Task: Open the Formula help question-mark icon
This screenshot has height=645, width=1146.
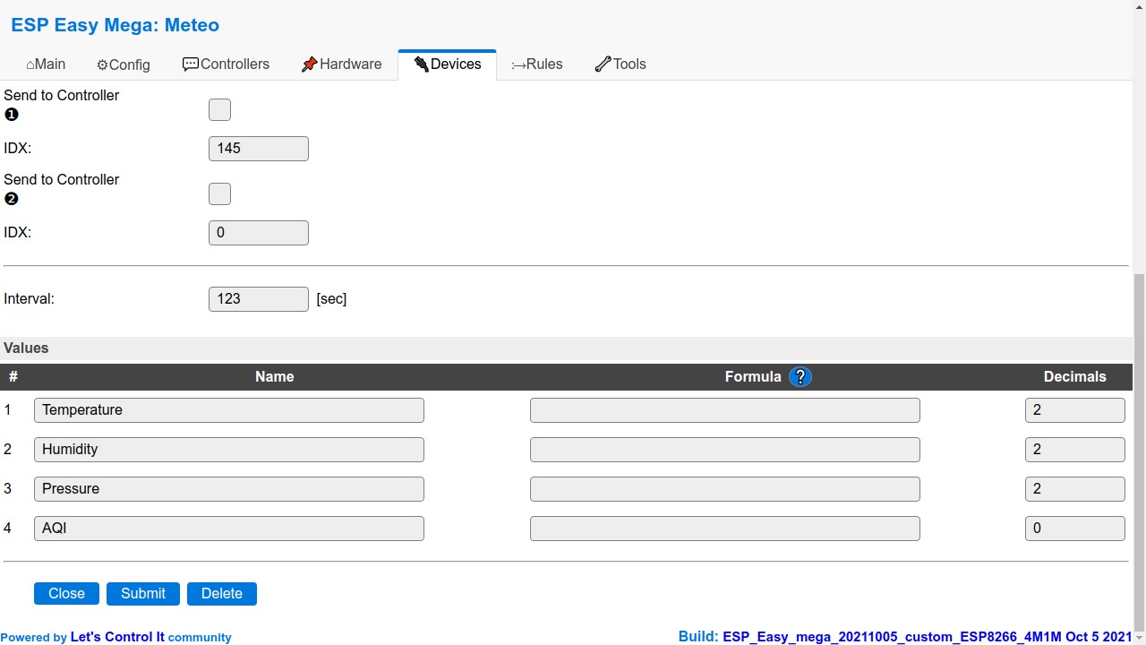Action: click(800, 377)
